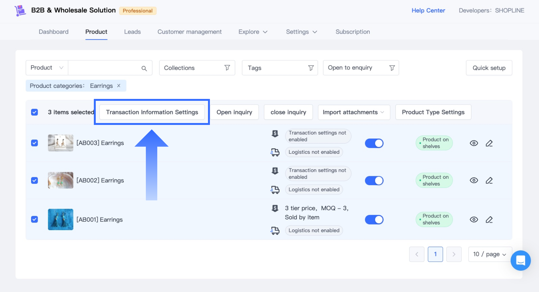Viewport: 539px width, 292px height.
Task: Preview AB003 Earrings with eye icon
Action: pos(474,143)
